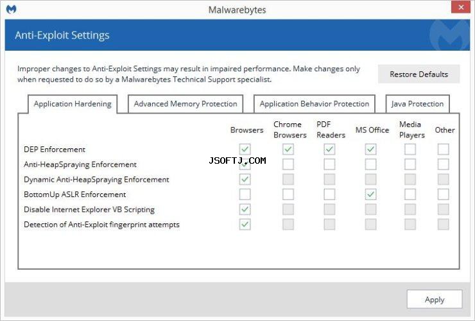Enable BottomUp ASLR for Media Players

[x=410, y=195]
